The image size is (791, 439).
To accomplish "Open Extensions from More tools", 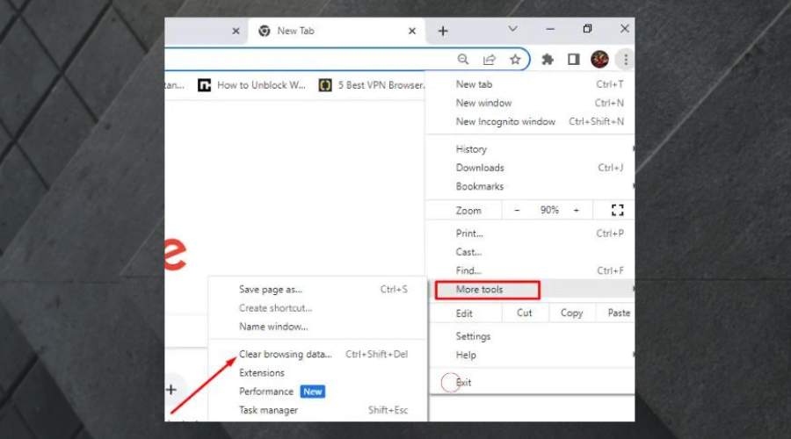I will click(318, 373).
